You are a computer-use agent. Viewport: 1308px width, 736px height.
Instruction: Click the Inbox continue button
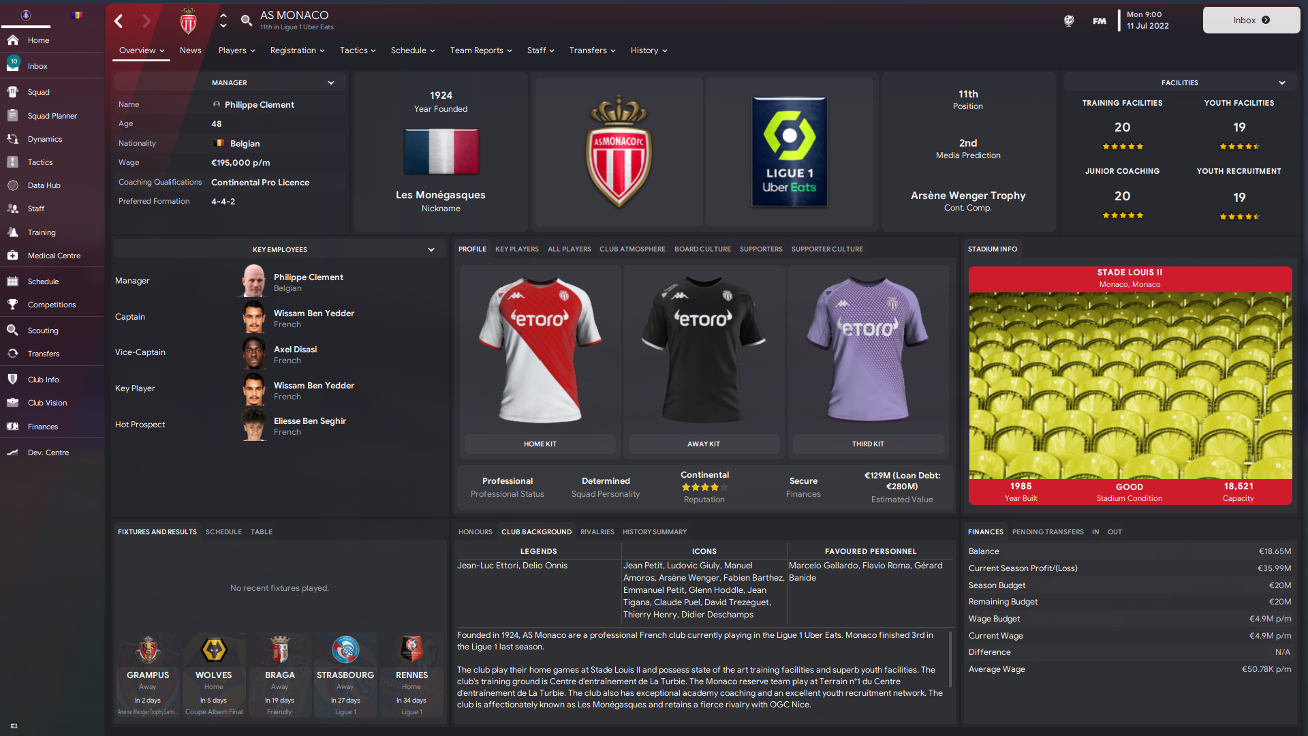tap(1251, 20)
